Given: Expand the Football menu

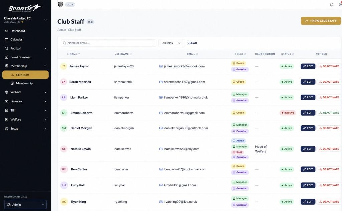Looking at the screenshot, I should tap(45, 49).
